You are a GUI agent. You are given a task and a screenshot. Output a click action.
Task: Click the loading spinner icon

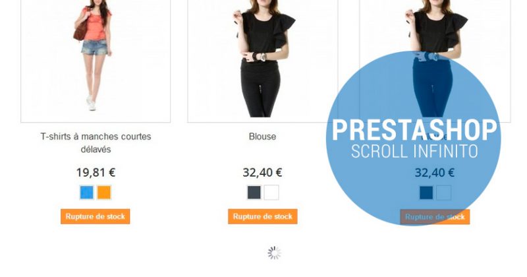[x=274, y=253]
